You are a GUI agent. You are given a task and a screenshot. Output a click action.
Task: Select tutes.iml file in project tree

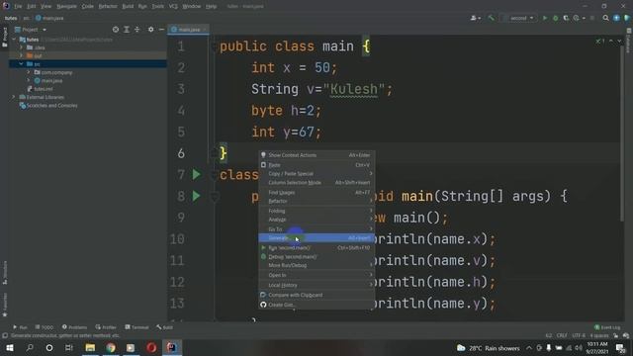[43, 89]
